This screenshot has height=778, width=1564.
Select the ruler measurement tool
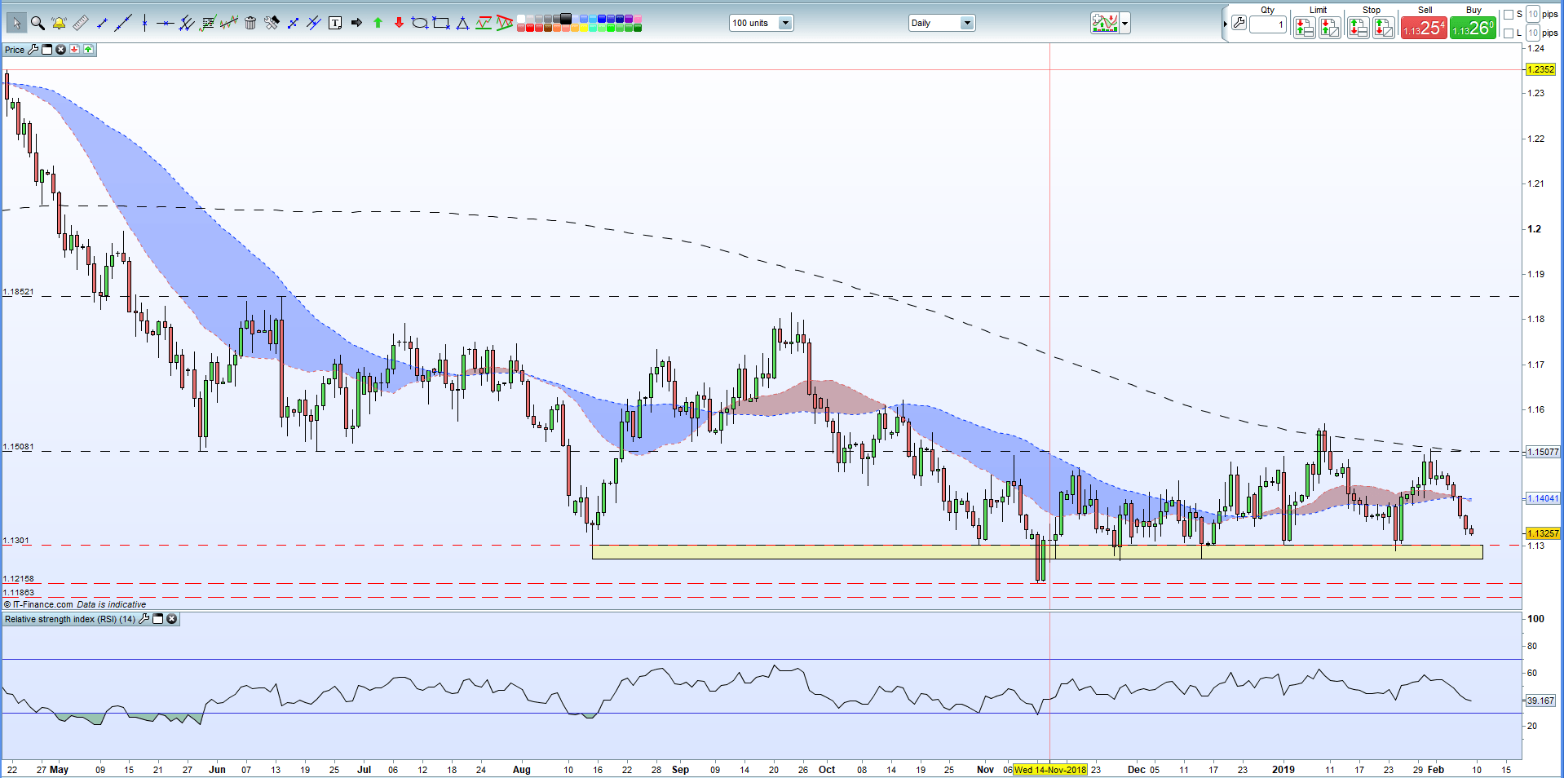[x=80, y=23]
